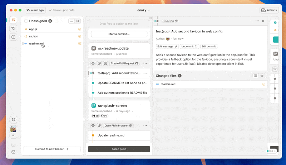Click the sc-readme-update branch target icon

(x=93, y=63)
